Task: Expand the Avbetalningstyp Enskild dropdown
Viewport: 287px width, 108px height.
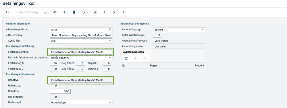Action: 203,30
